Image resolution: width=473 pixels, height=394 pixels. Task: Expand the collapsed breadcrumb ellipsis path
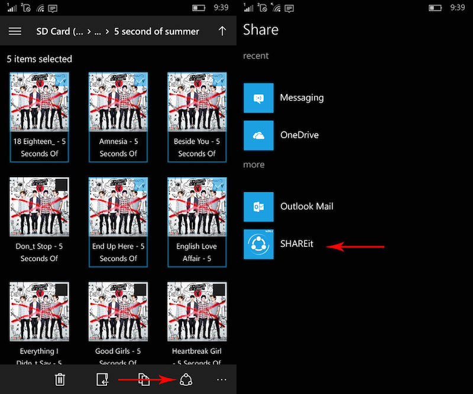coord(98,31)
